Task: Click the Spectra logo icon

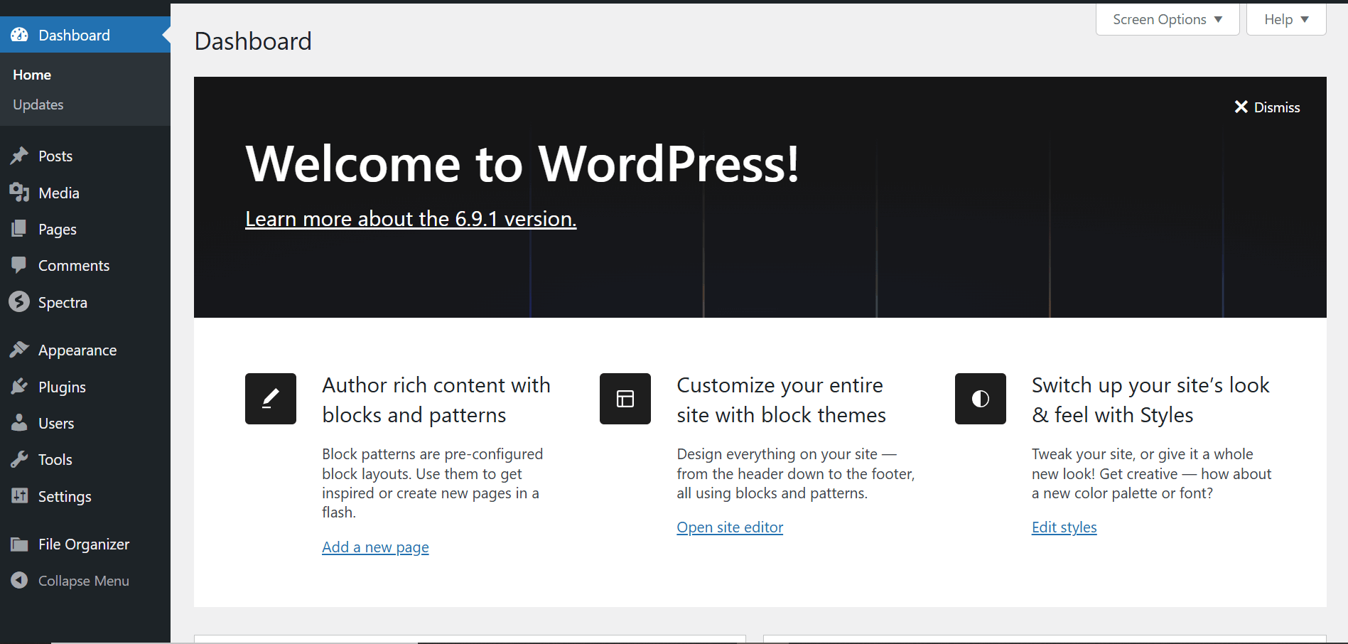Action: tap(19, 302)
